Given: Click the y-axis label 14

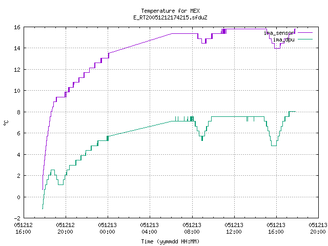Looking at the screenshot, I should pos(17,48).
